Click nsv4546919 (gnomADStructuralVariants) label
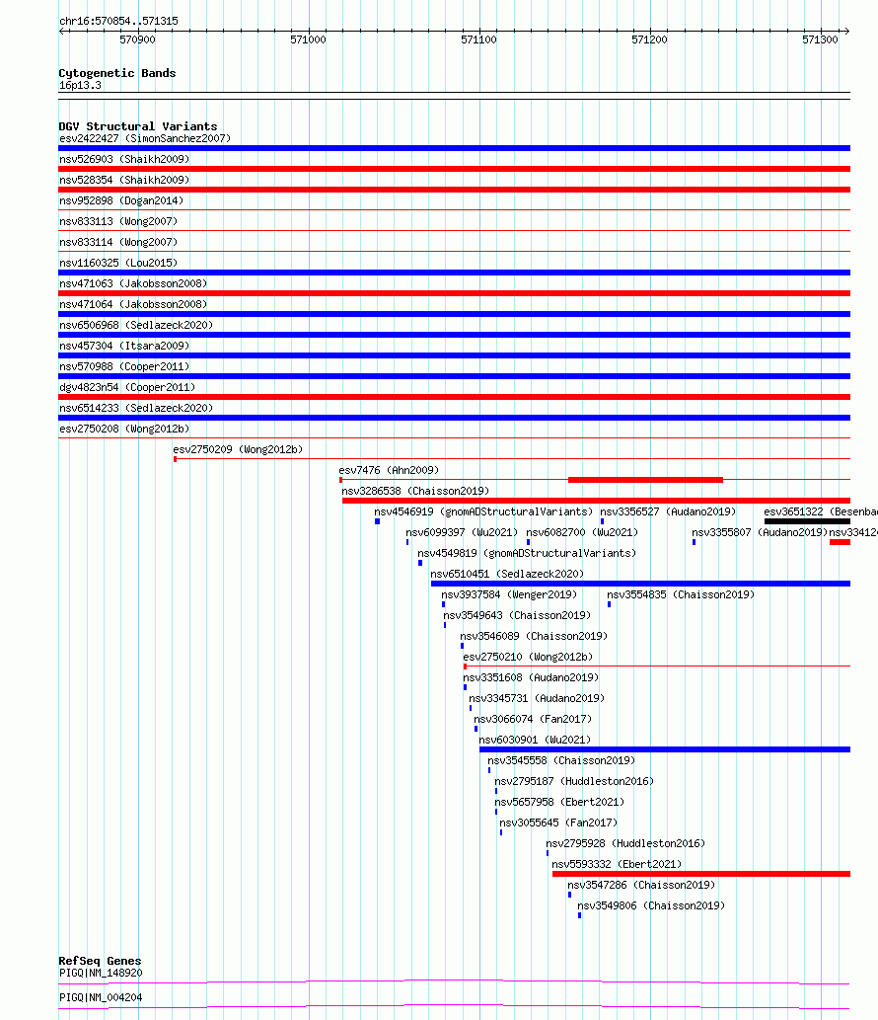Screen dimensions: 878x1020 pyautogui.click(x=483, y=512)
